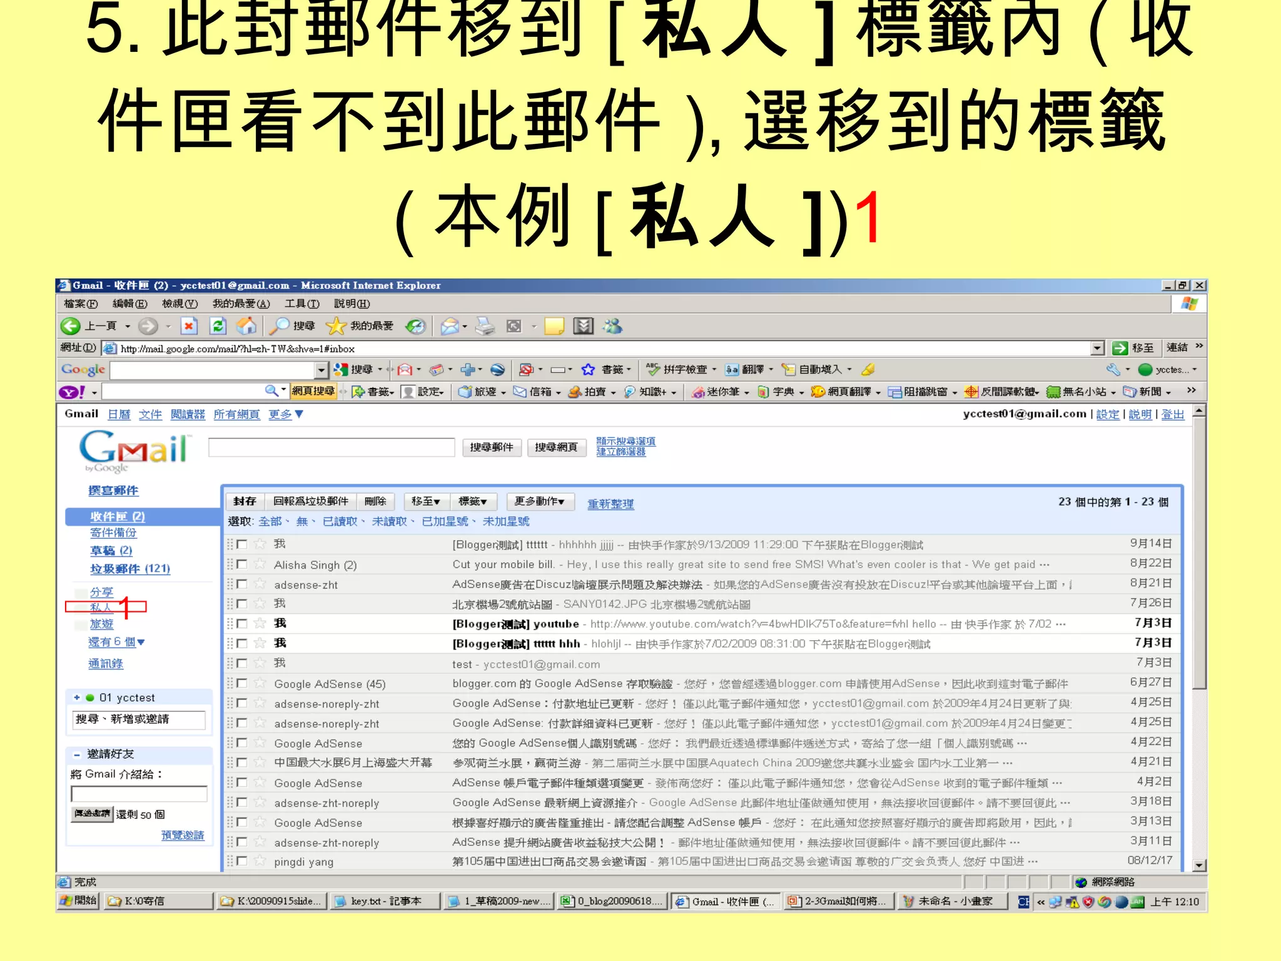Click the Print page icon
Image resolution: width=1281 pixels, height=961 pixels.
tap(485, 326)
